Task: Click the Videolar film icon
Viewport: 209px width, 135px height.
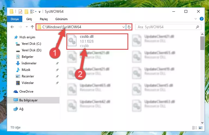Action: [18, 83]
